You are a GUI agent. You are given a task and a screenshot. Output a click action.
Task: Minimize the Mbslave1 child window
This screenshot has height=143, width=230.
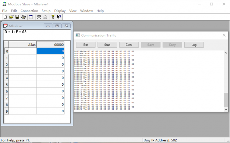click(48, 26)
